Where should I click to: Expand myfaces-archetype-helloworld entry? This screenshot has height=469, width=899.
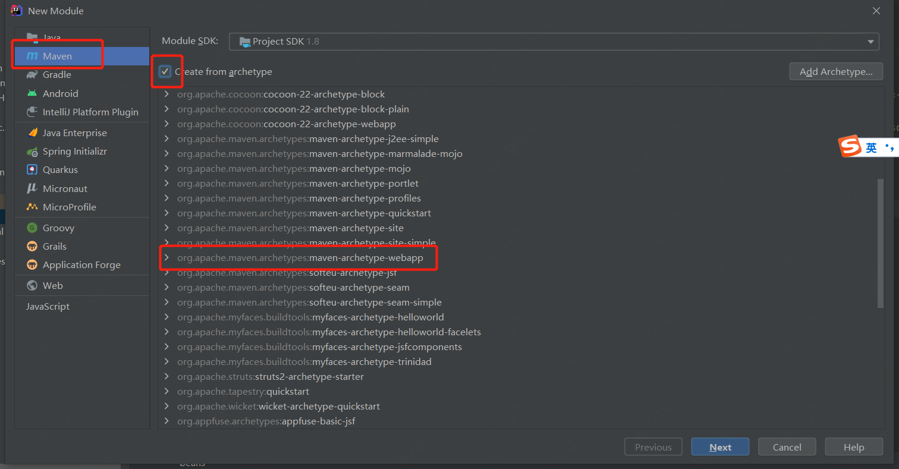[166, 317]
